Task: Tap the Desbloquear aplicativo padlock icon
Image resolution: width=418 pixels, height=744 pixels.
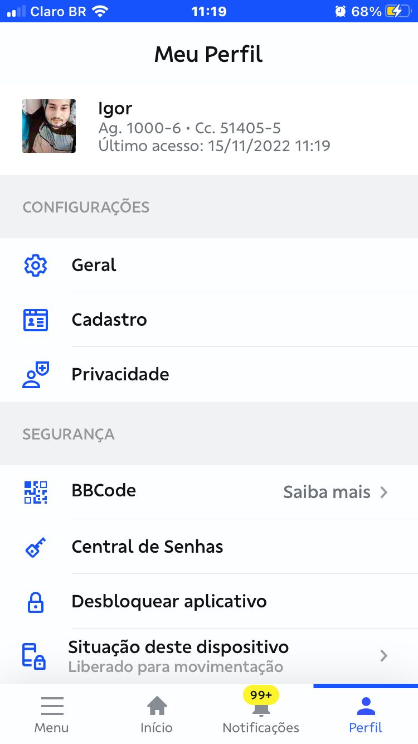Action: [x=36, y=602]
